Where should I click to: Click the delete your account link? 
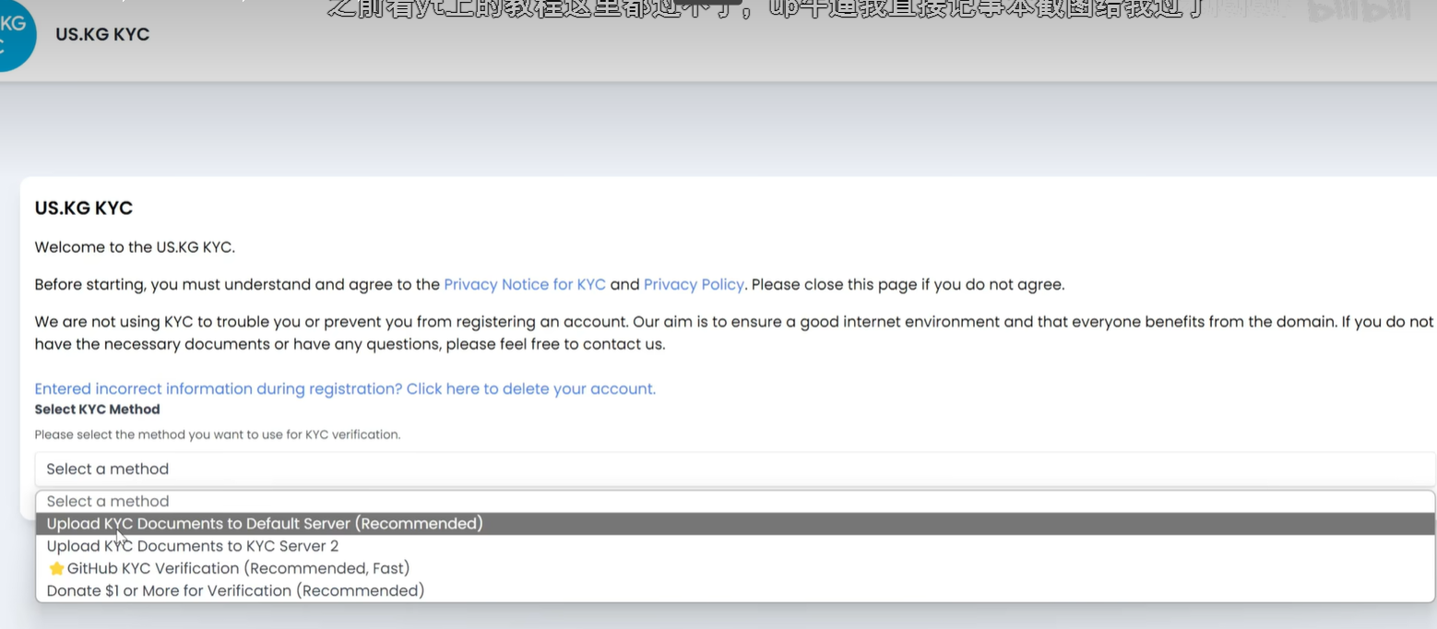(x=345, y=388)
